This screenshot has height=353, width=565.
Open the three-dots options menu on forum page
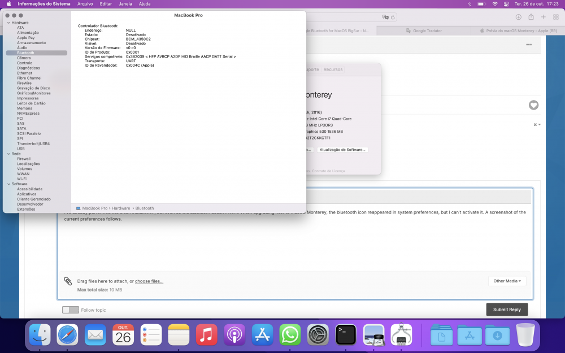tap(529, 45)
